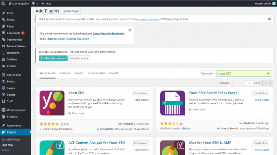Image resolution: width=277 pixels, height=155 pixels.
Task: Switch to the Popular tab
Action: (x=79, y=73)
